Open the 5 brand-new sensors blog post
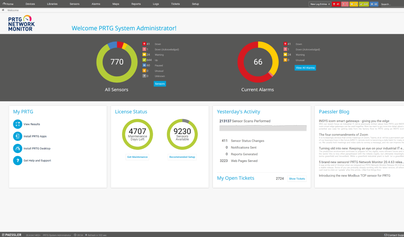 (361, 162)
